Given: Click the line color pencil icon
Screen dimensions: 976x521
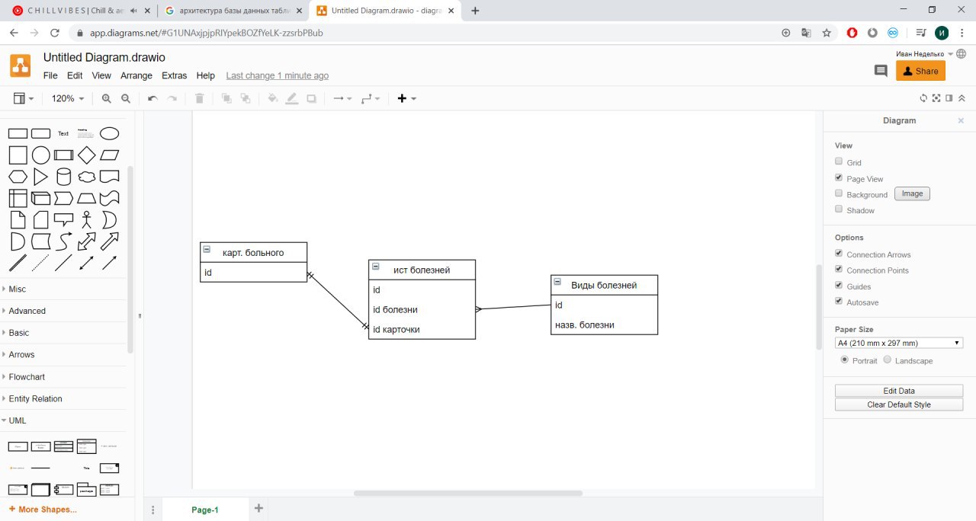Looking at the screenshot, I should pos(292,98).
